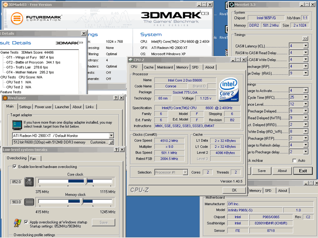Click the MemSet Exit button
Viewport: 318px width, 238px height.
[x=303, y=171]
